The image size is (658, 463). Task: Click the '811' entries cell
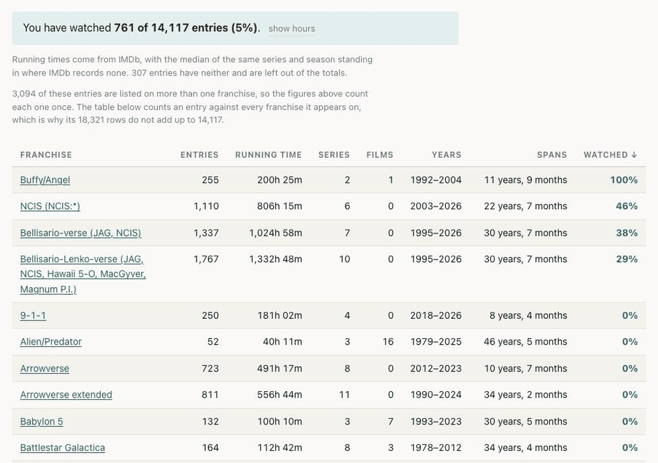pos(210,395)
